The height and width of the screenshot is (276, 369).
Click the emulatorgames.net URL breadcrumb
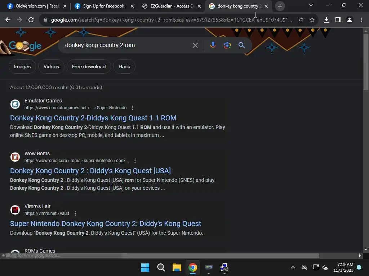coord(76,108)
